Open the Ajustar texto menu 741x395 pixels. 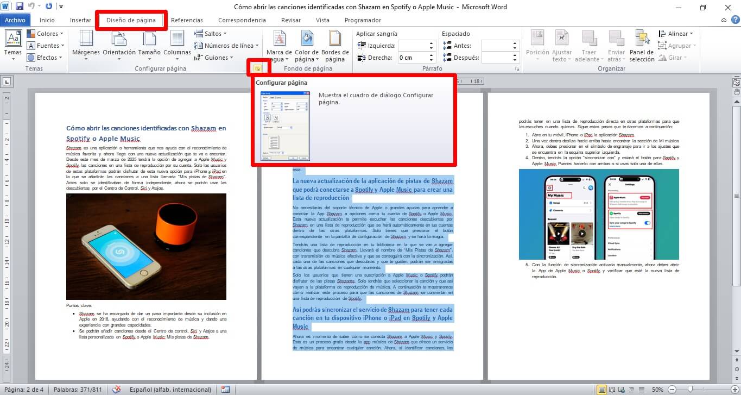561,46
